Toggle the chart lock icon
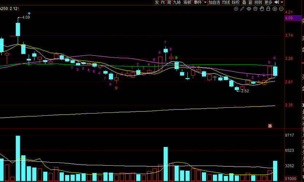 click(x=268, y=9)
